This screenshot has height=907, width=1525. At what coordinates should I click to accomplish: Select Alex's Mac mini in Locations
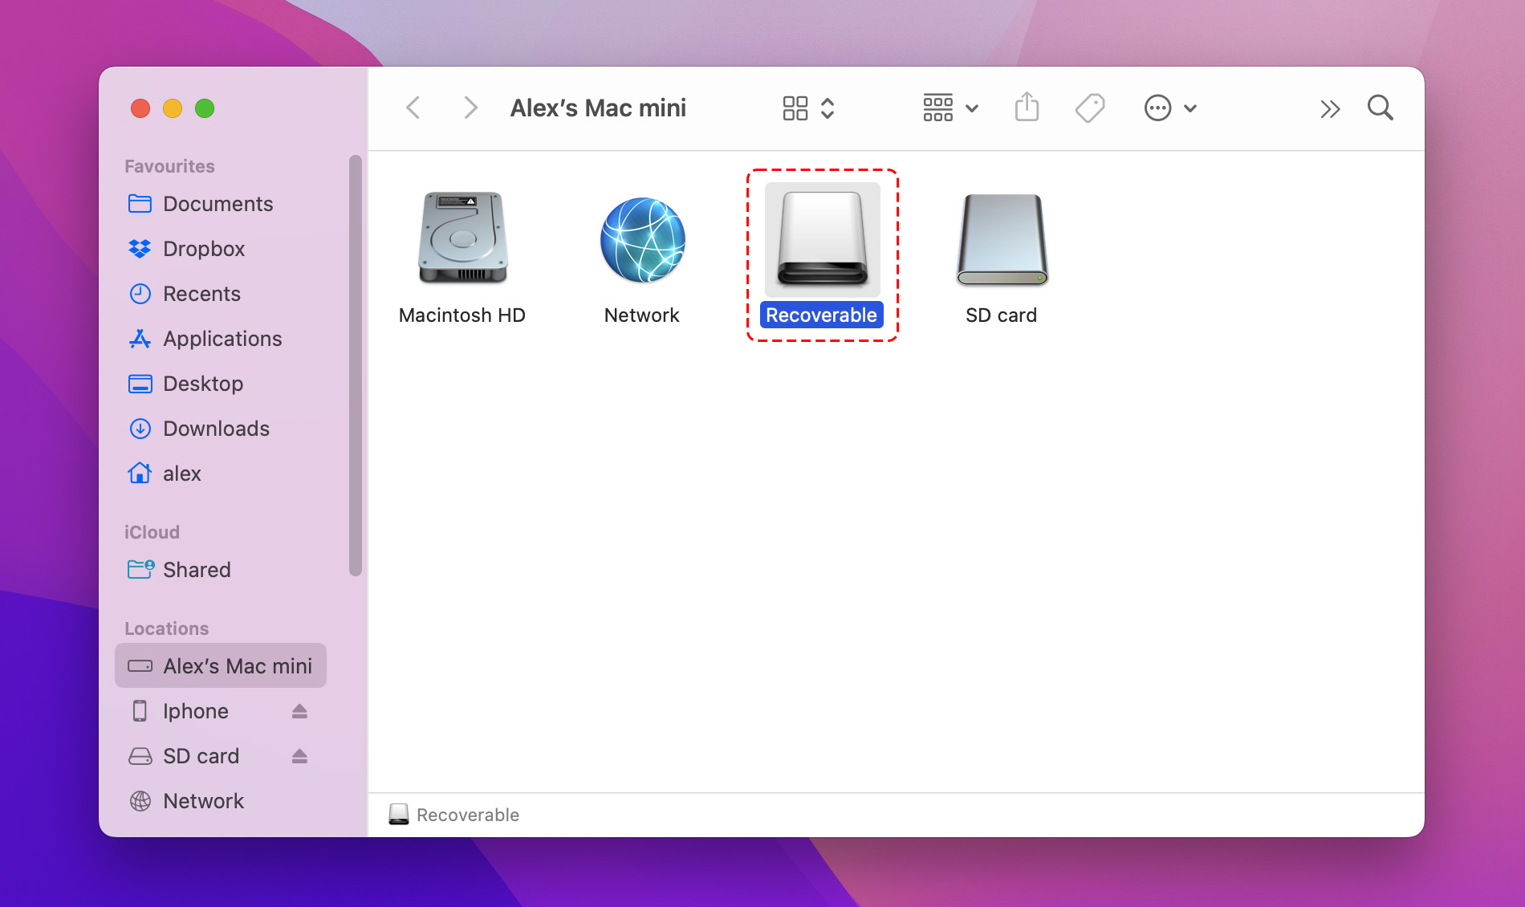[x=221, y=665]
